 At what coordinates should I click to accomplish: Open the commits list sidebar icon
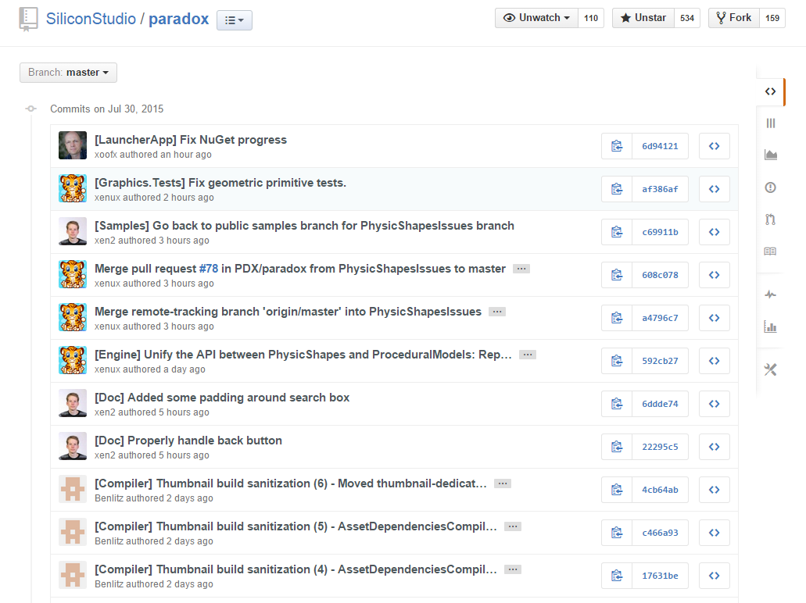pos(770,123)
